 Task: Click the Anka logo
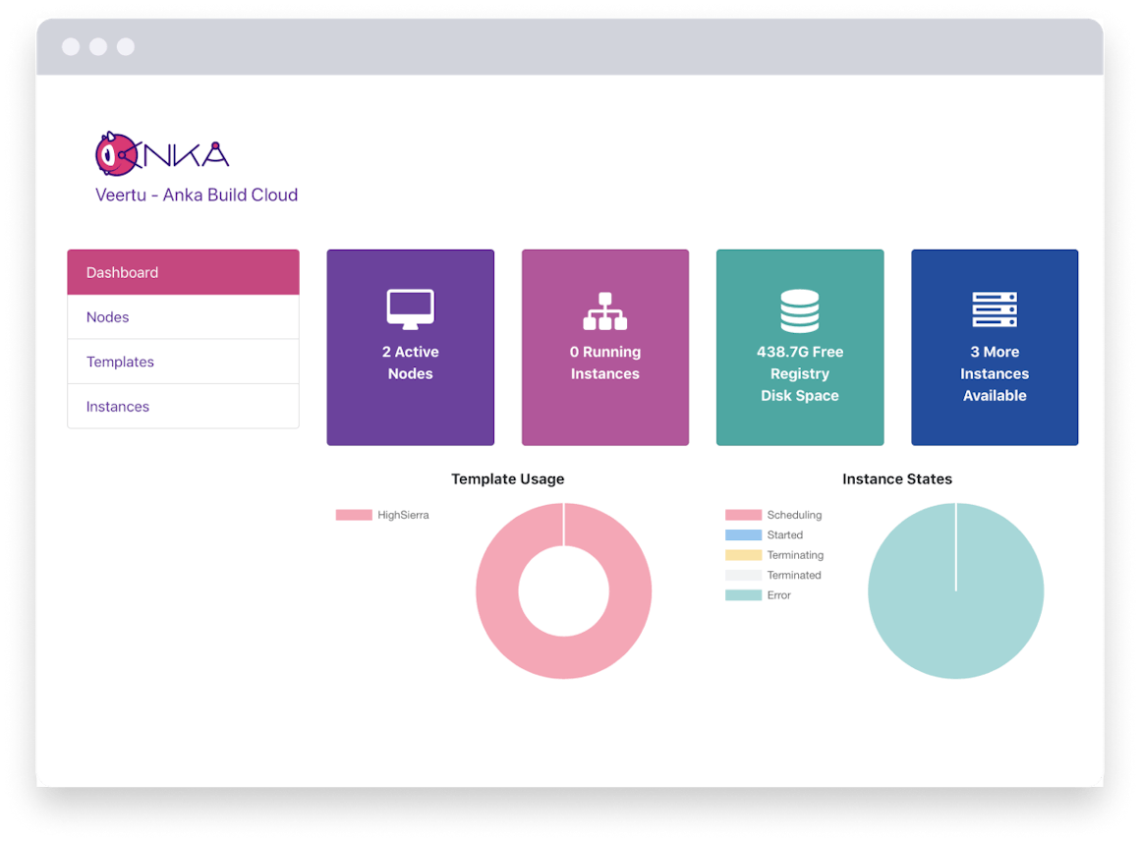click(x=162, y=153)
